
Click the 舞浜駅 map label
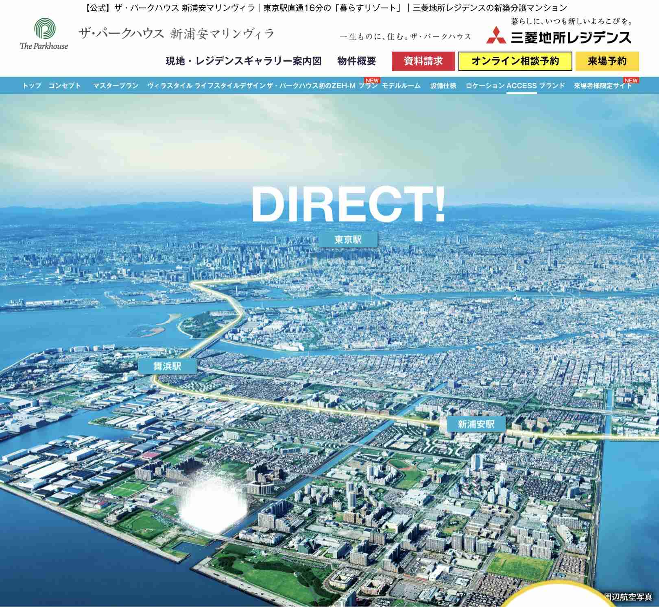(x=168, y=366)
